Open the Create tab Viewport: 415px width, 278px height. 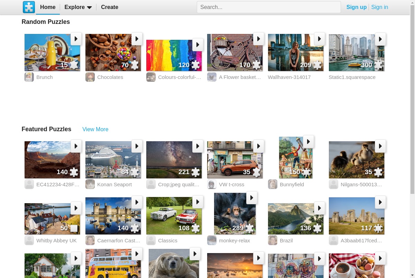point(110,7)
